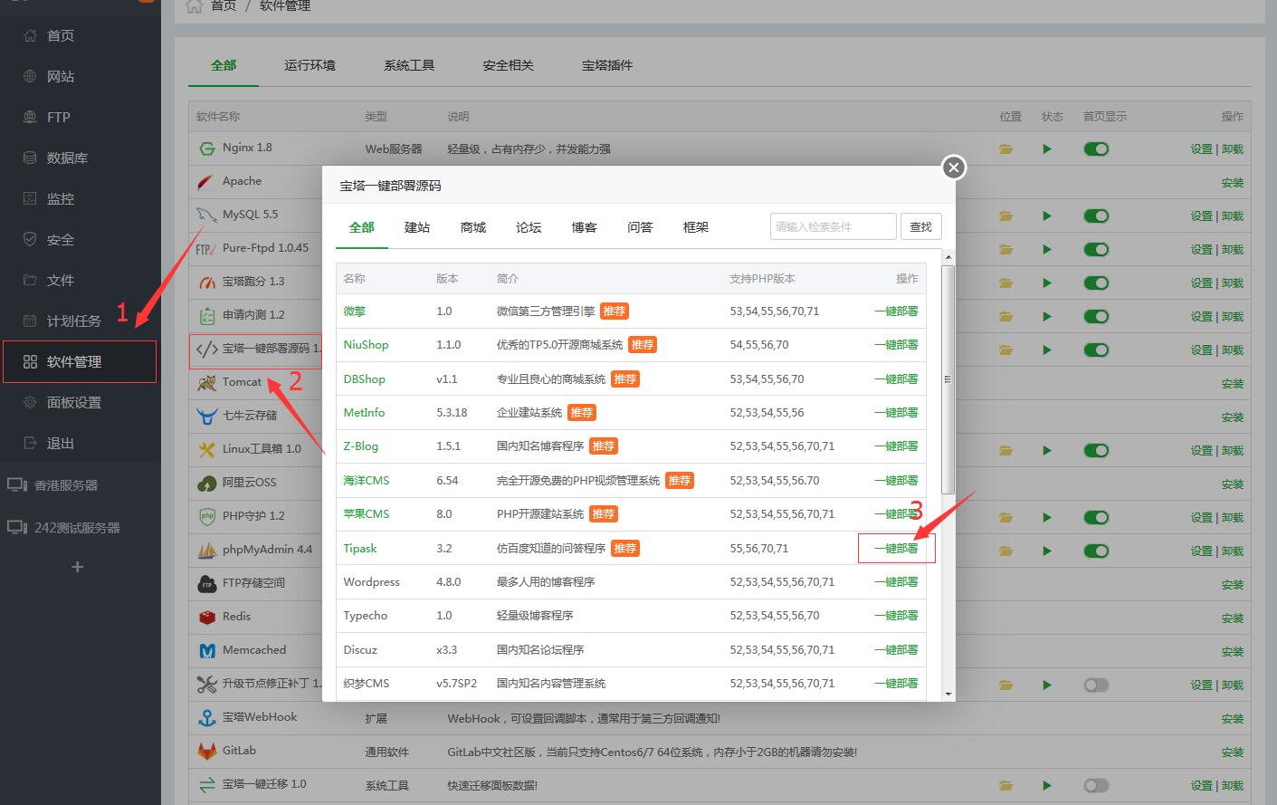Click play status icon for 升级节点修正补丁
1277x805 pixels.
[1047, 685]
